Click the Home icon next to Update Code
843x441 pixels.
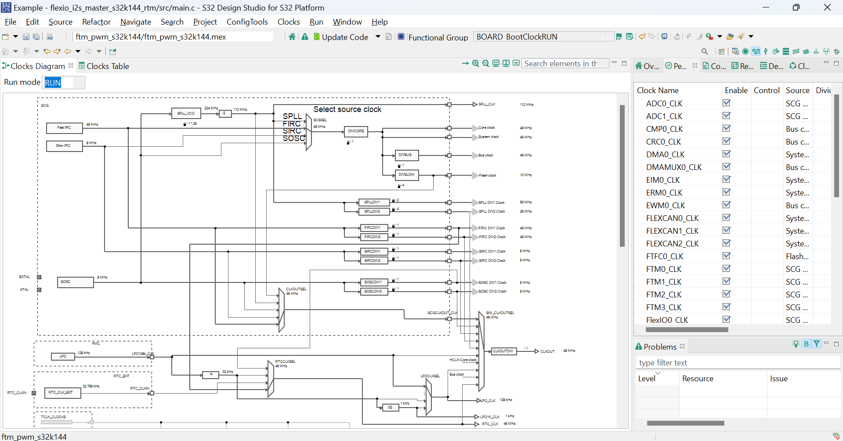(292, 37)
